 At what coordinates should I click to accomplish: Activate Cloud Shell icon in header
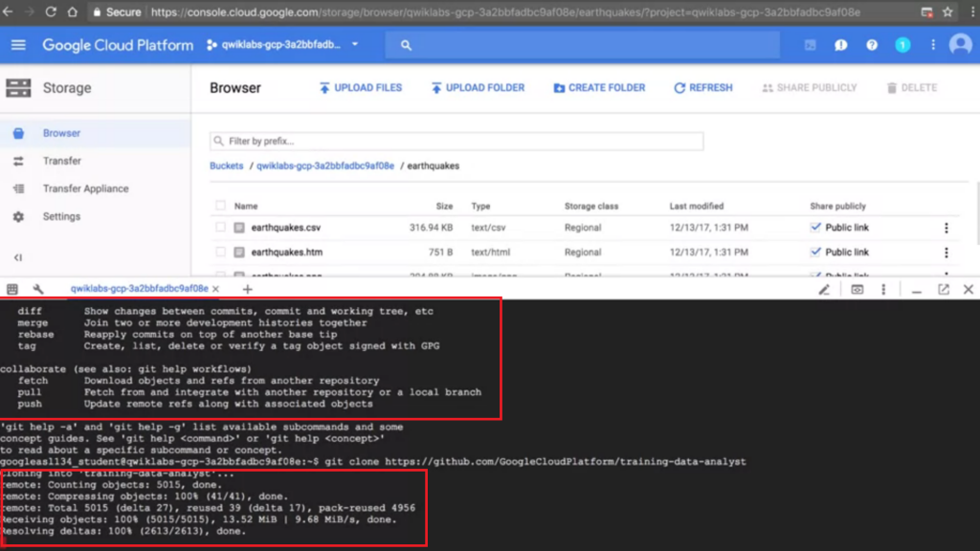pos(810,45)
